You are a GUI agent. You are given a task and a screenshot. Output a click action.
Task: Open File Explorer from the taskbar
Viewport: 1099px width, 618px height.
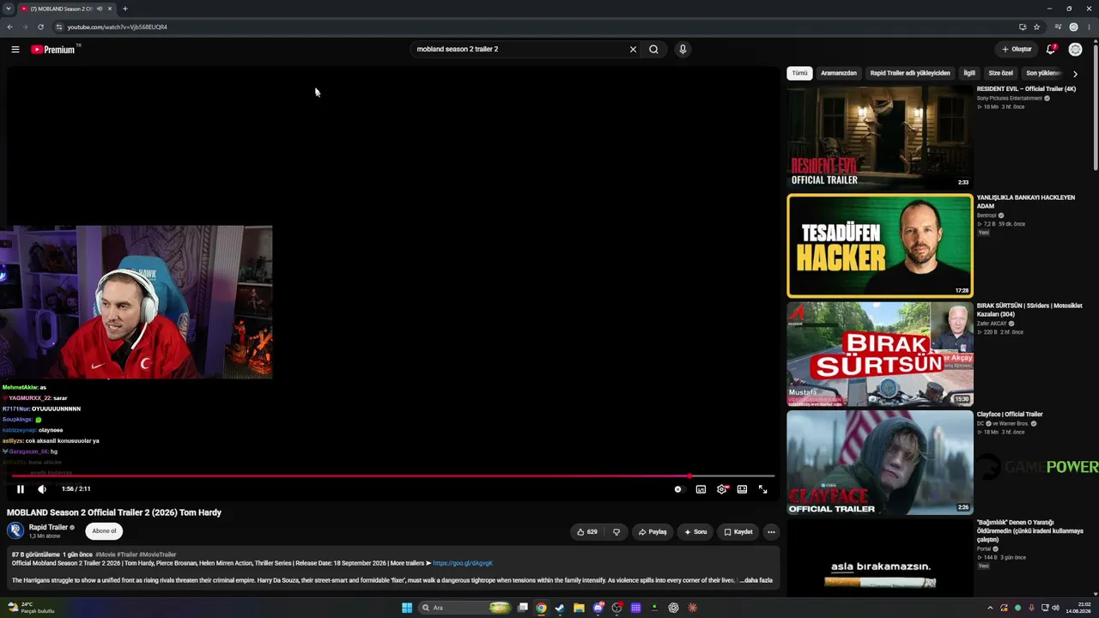(x=579, y=608)
